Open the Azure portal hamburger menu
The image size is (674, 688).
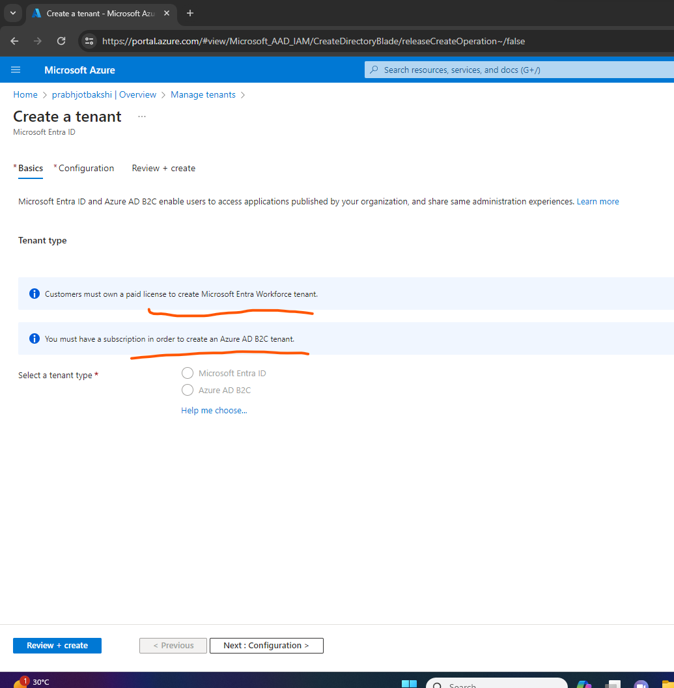click(x=16, y=70)
